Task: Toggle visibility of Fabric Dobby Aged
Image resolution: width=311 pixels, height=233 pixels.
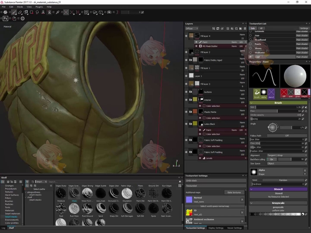Action: 186,60
